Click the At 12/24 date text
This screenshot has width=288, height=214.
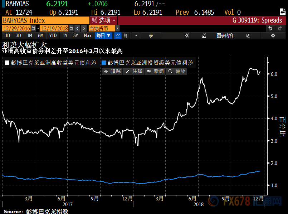[19, 12]
